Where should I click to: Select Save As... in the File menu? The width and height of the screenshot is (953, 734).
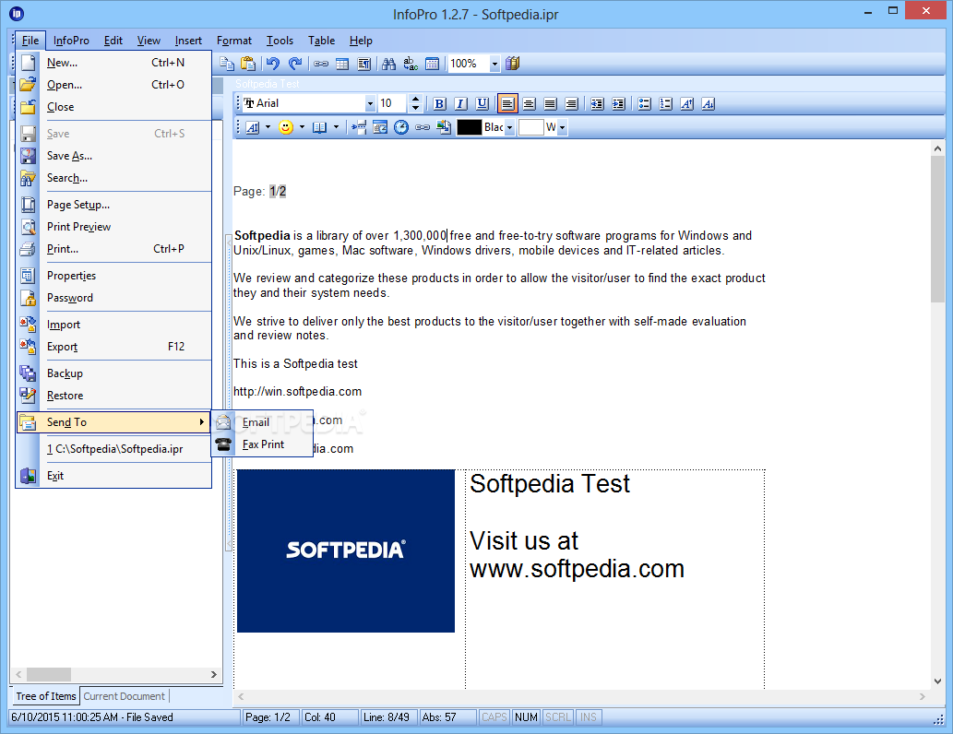coord(113,156)
